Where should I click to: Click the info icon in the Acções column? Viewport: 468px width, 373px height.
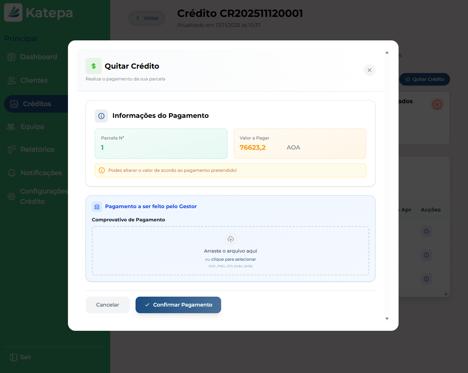426,231
